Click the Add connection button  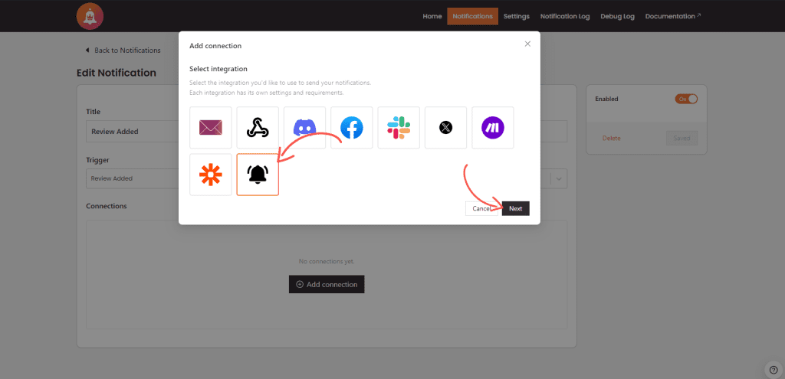click(327, 284)
